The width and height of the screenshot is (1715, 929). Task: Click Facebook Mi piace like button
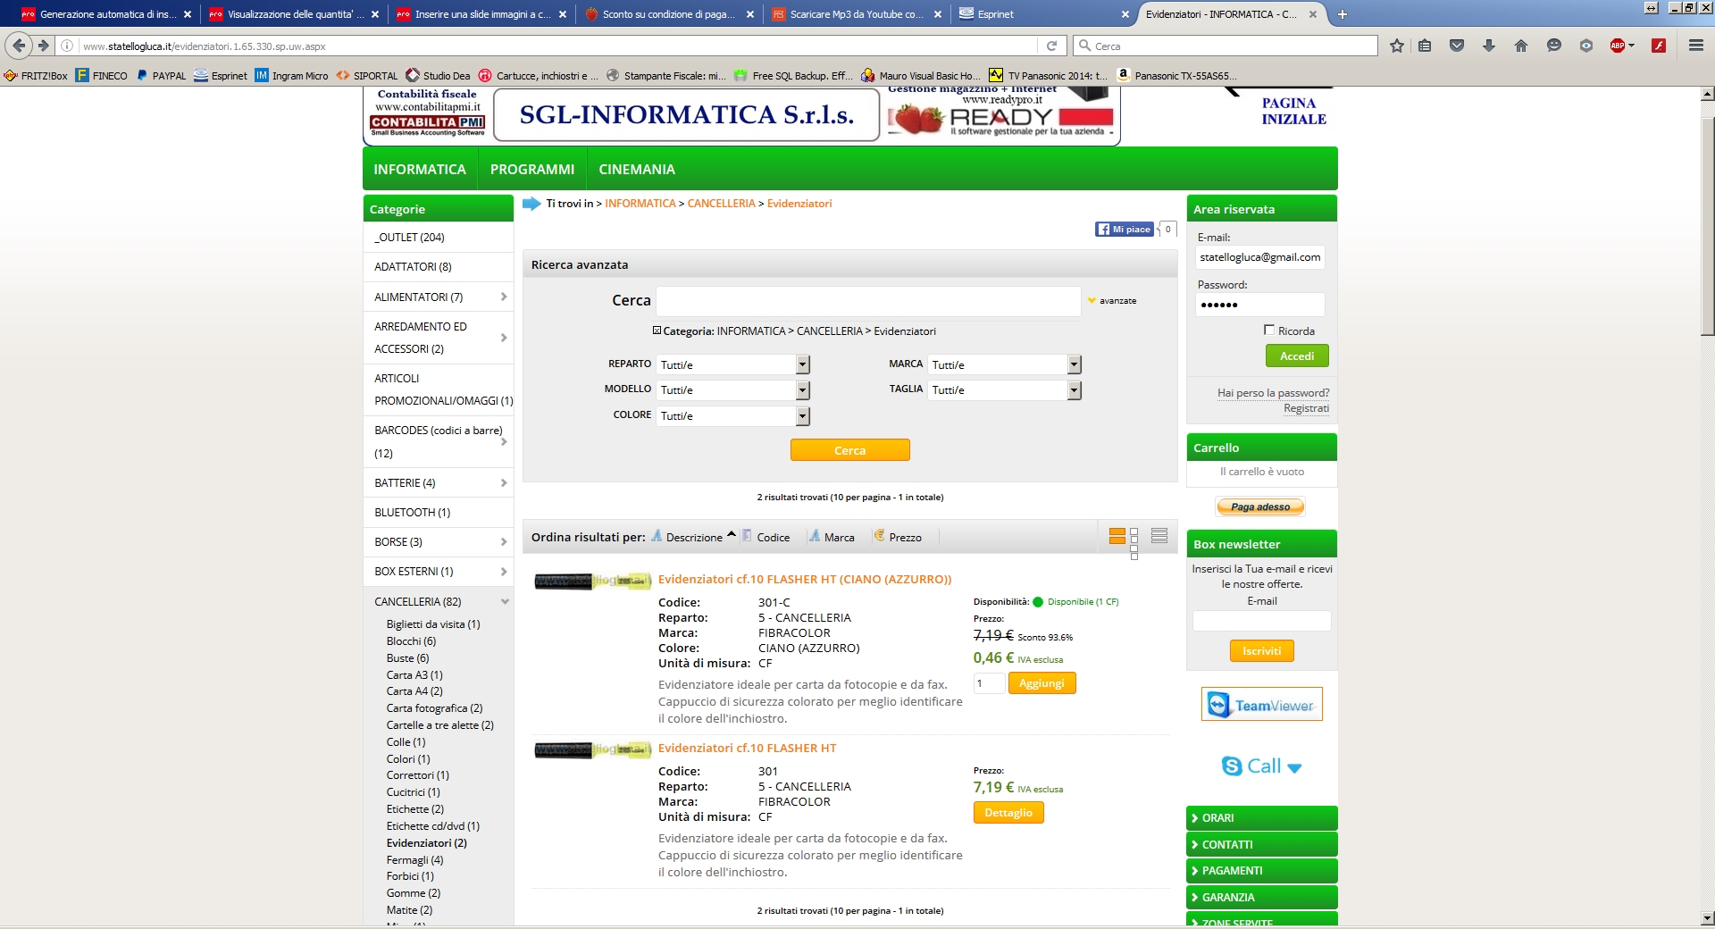click(x=1125, y=230)
